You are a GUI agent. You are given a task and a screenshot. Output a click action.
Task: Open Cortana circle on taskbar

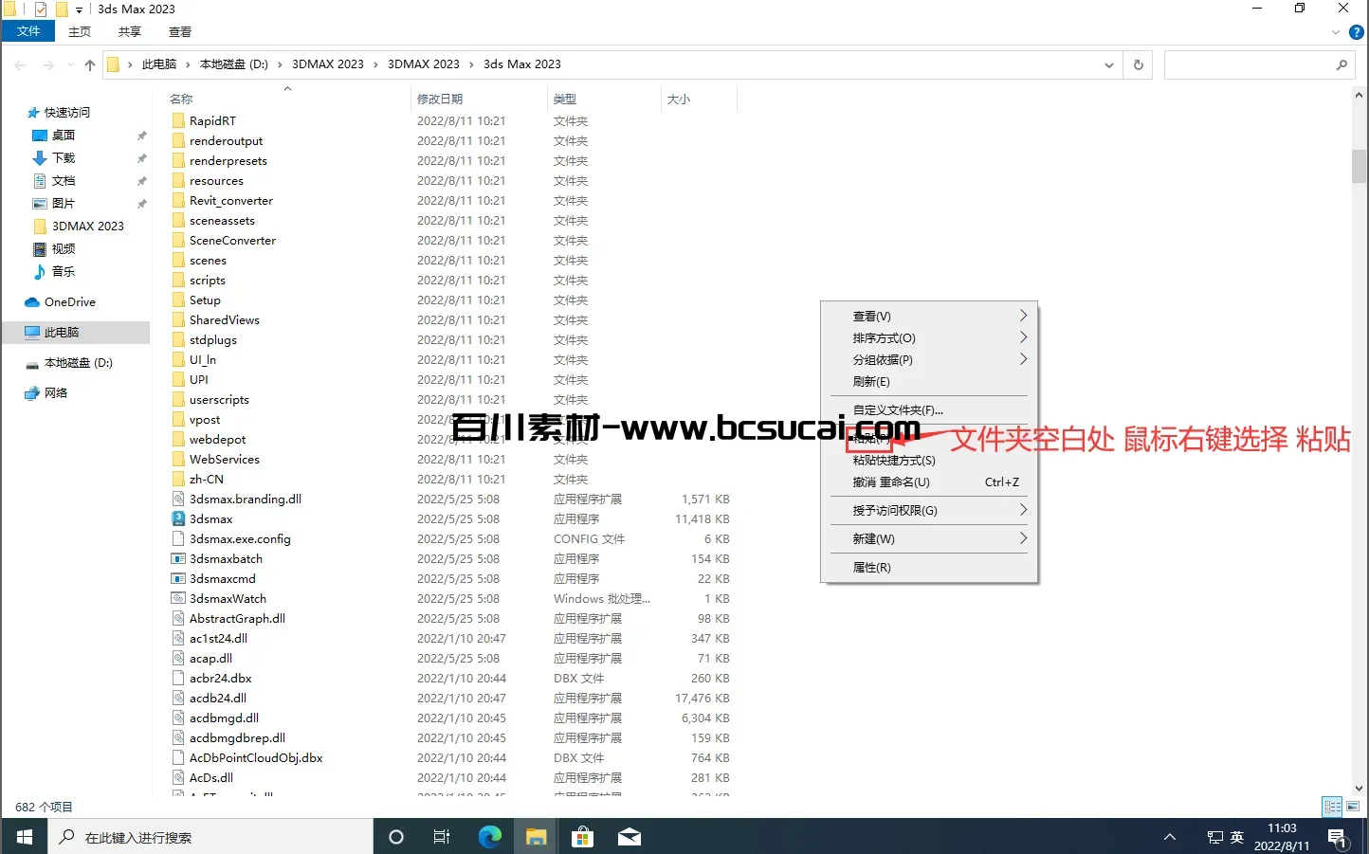click(x=396, y=837)
